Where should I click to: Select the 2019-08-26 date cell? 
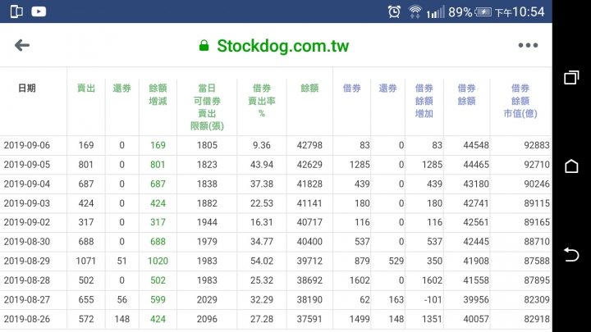point(27,319)
